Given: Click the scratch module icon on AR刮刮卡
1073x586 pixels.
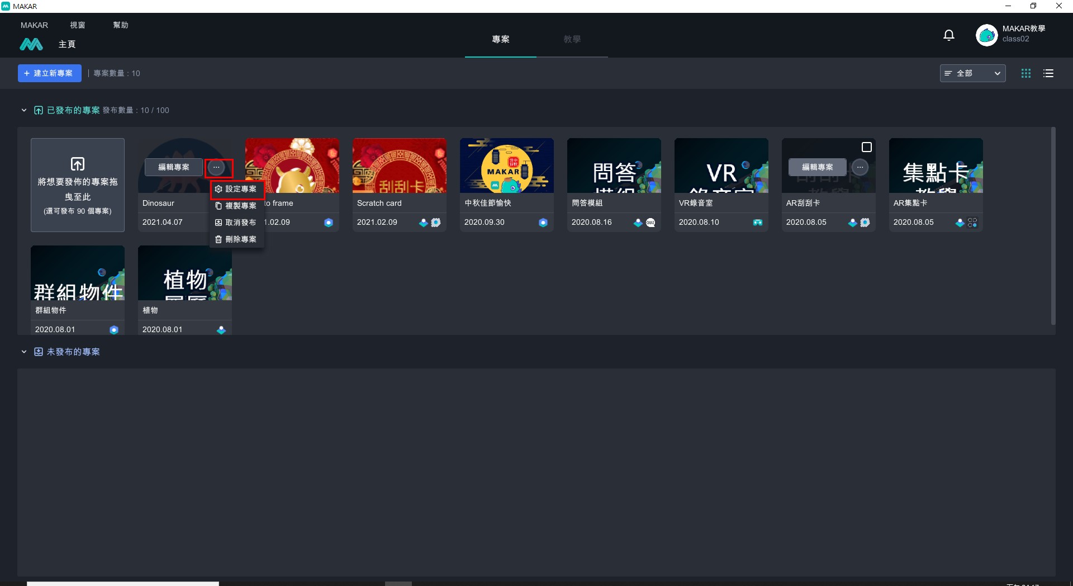Looking at the screenshot, I should (x=865, y=223).
